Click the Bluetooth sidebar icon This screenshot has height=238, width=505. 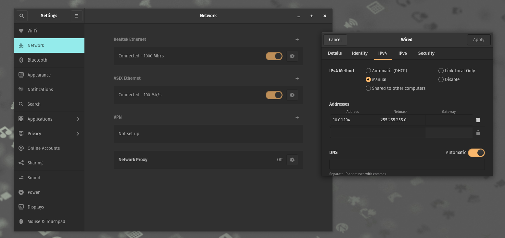coord(21,60)
